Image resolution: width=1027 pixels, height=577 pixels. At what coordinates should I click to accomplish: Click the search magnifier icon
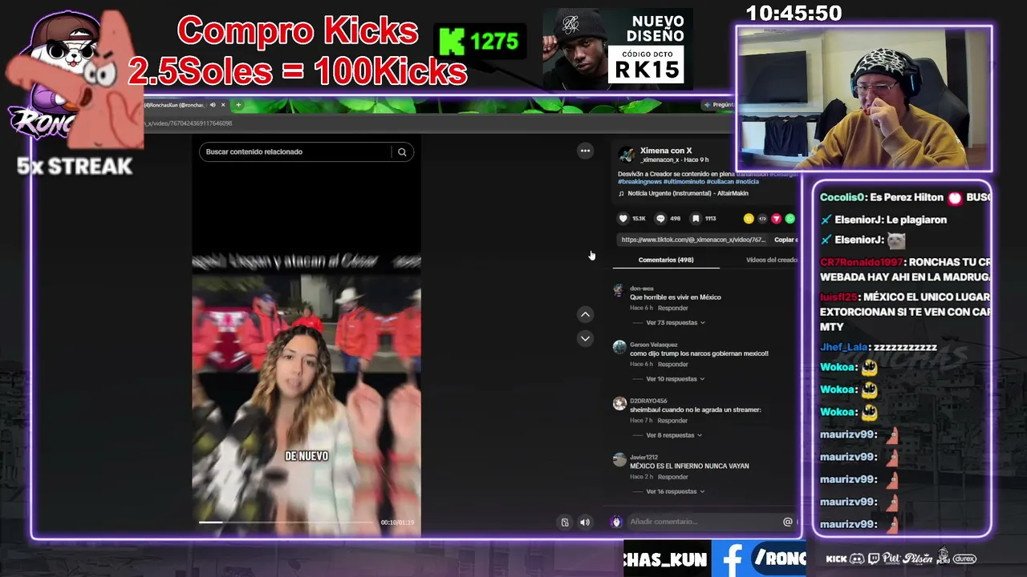pos(402,151)
